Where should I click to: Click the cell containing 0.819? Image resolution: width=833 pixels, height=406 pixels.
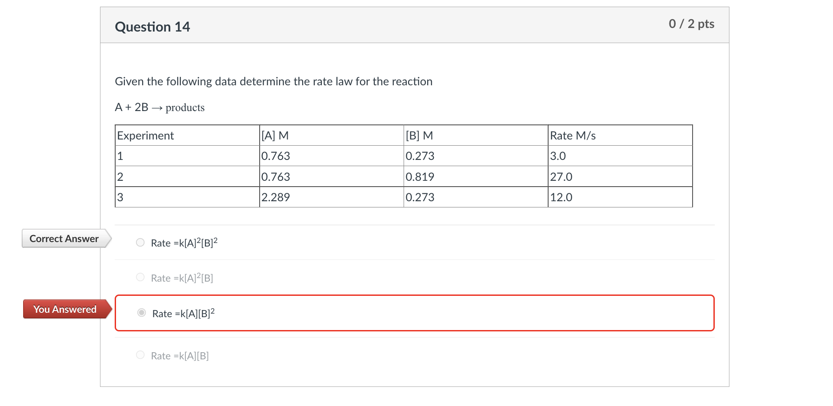pos(420,176)
